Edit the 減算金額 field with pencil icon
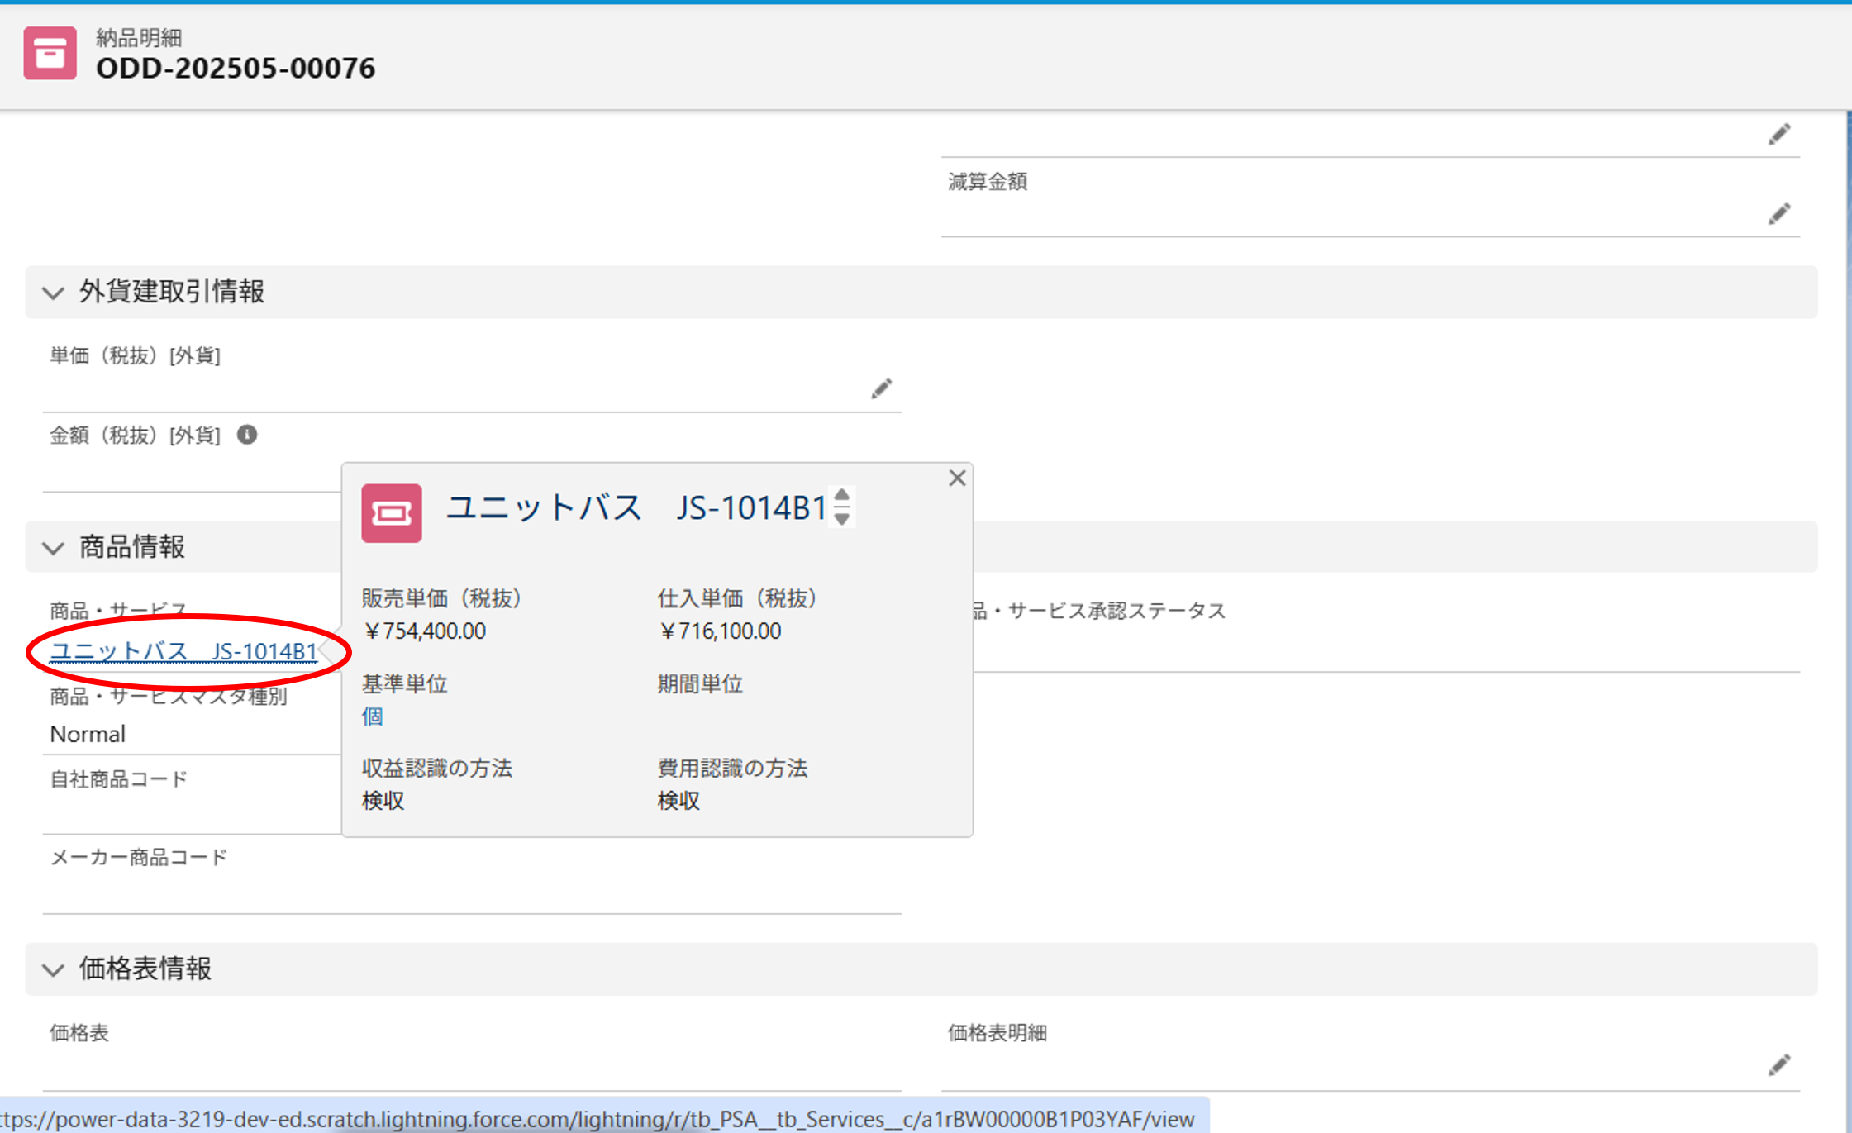 (x=1779, y=214)
